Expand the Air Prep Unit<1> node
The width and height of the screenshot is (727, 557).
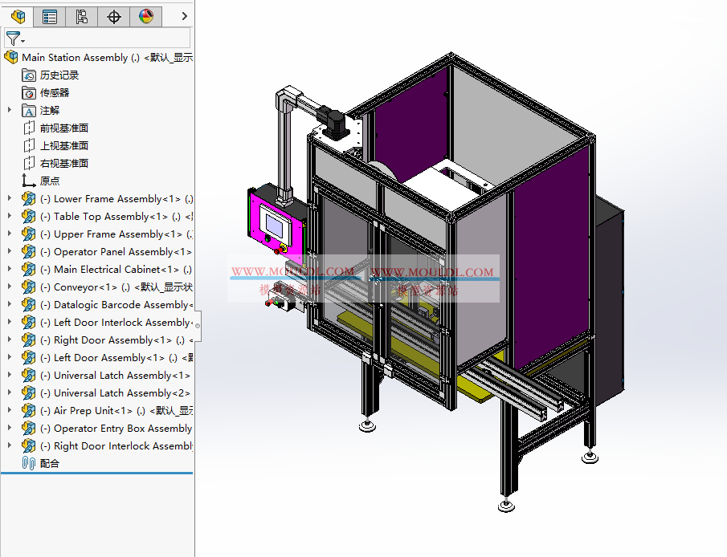click(7, 410)
